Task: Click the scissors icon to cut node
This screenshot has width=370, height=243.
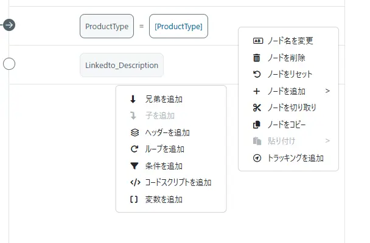Action: pos(257,108)
